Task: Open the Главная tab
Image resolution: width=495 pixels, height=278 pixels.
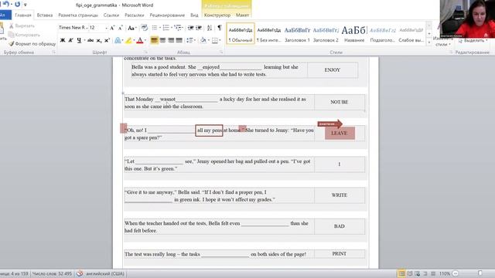Action: (23, 15)
